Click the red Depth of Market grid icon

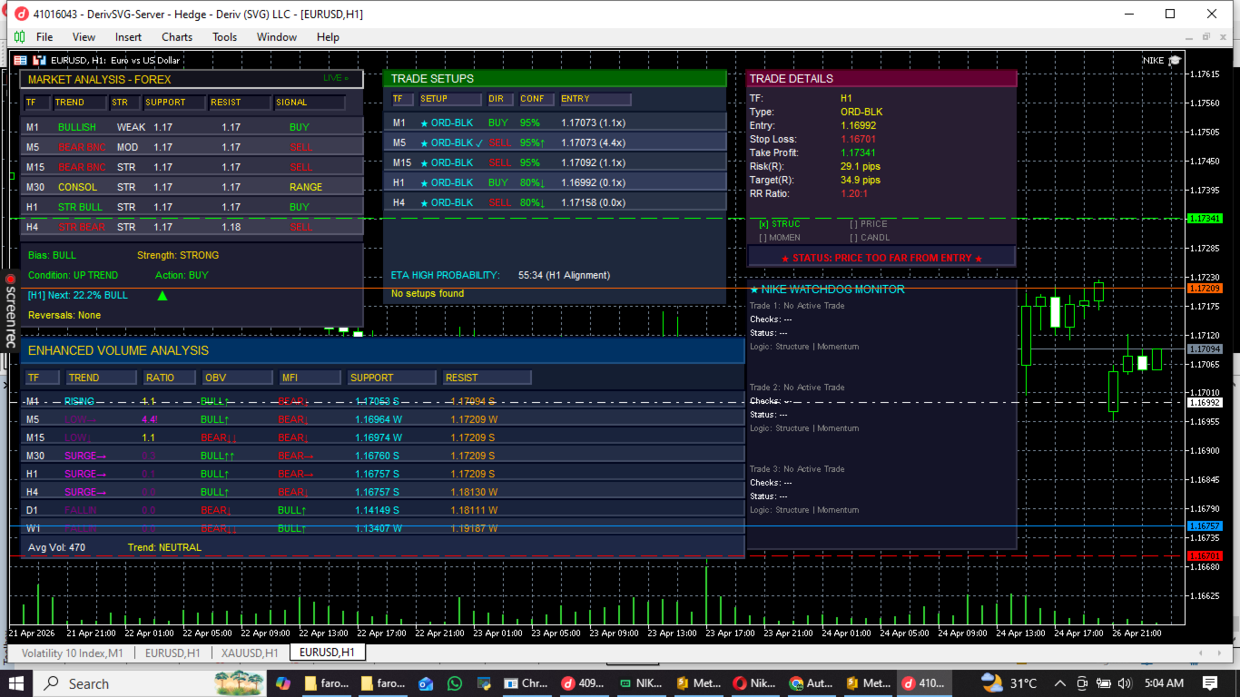click(x=20, y=60)
